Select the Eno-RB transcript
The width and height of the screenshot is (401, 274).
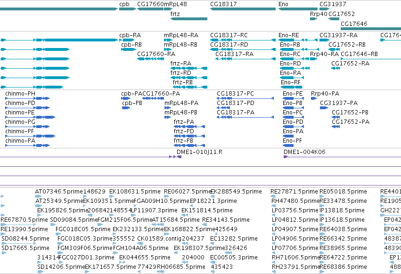pos(300,49)
